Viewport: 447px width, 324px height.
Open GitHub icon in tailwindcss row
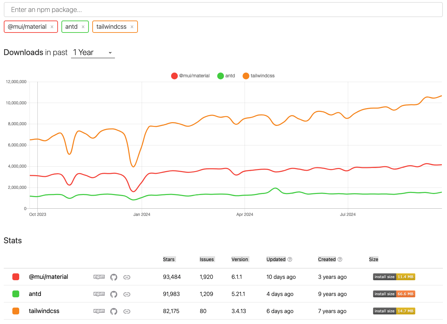[114, 311]
